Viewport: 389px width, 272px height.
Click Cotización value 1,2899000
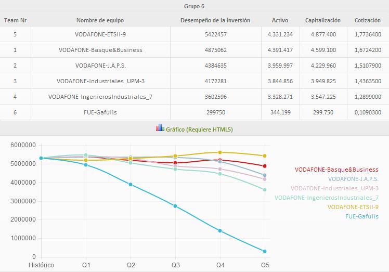click(368, 97)
